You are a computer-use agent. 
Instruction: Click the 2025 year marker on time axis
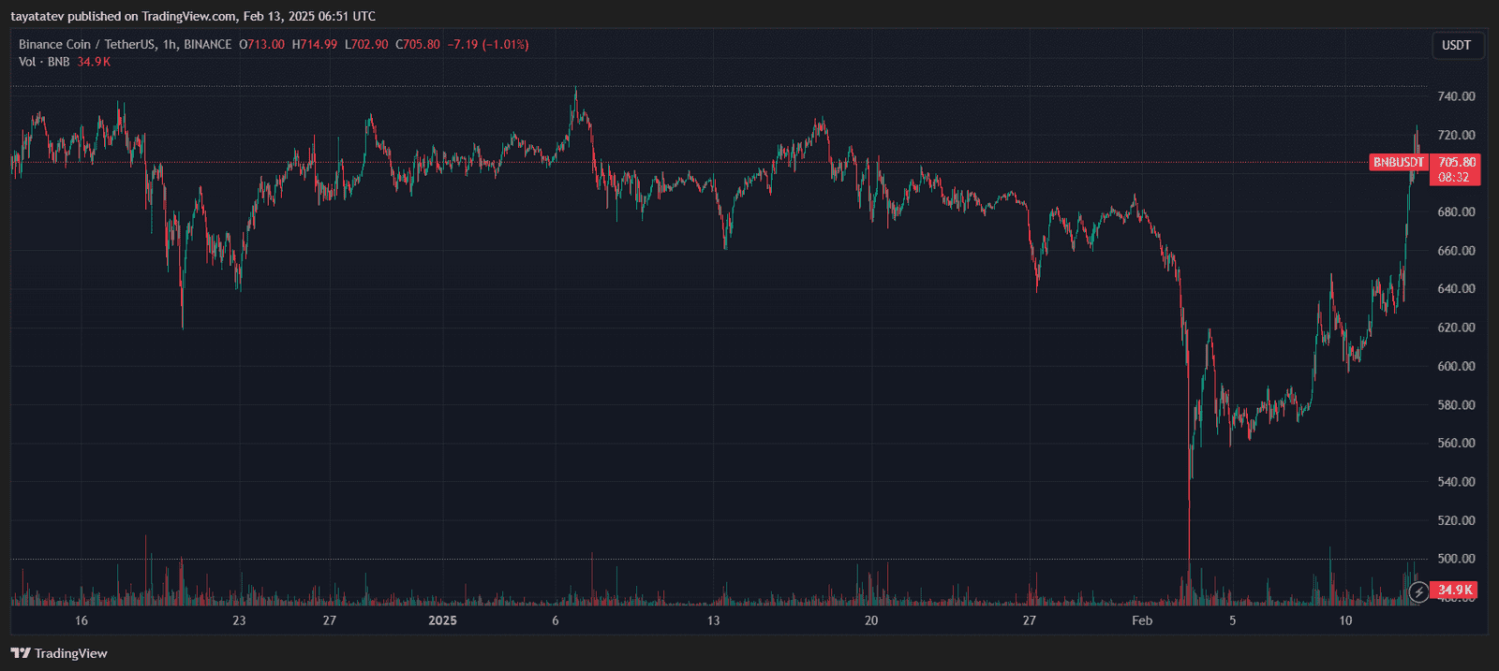coord(442,620)
